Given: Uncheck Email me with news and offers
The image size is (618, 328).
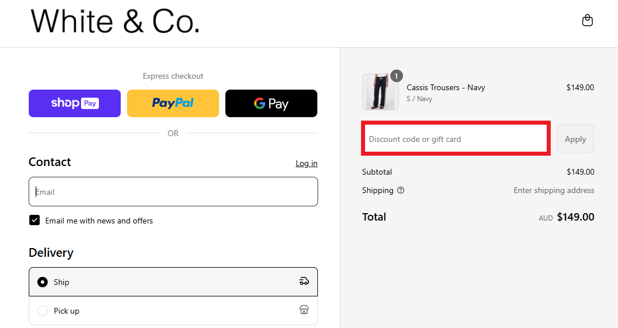Looking at the screenshot, I should 34,220.
